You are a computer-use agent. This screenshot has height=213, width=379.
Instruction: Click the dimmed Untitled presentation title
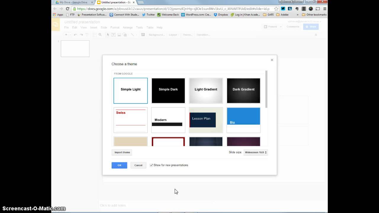pos(82,22)
